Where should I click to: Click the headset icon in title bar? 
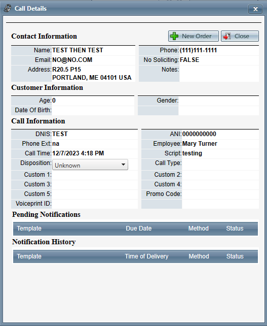[8, 8]
